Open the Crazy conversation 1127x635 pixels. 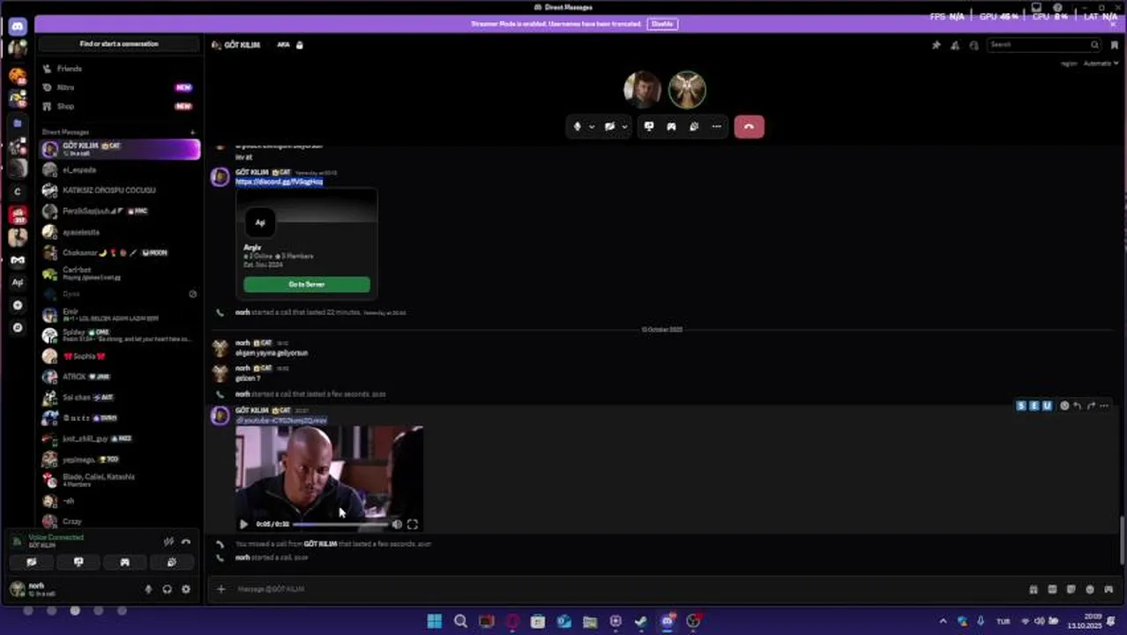coord(119,521)
